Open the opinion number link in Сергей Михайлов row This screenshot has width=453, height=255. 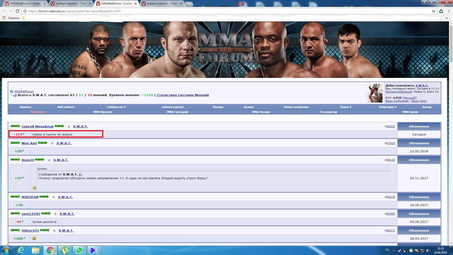391,127
